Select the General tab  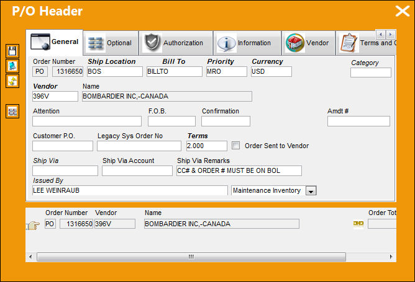(x=55, y=42)
